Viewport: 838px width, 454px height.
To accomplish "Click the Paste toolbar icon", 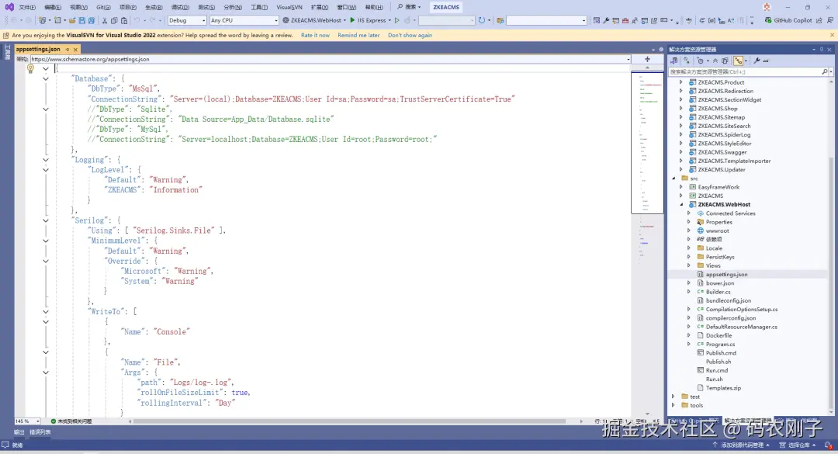I will [x=124, y=20].
